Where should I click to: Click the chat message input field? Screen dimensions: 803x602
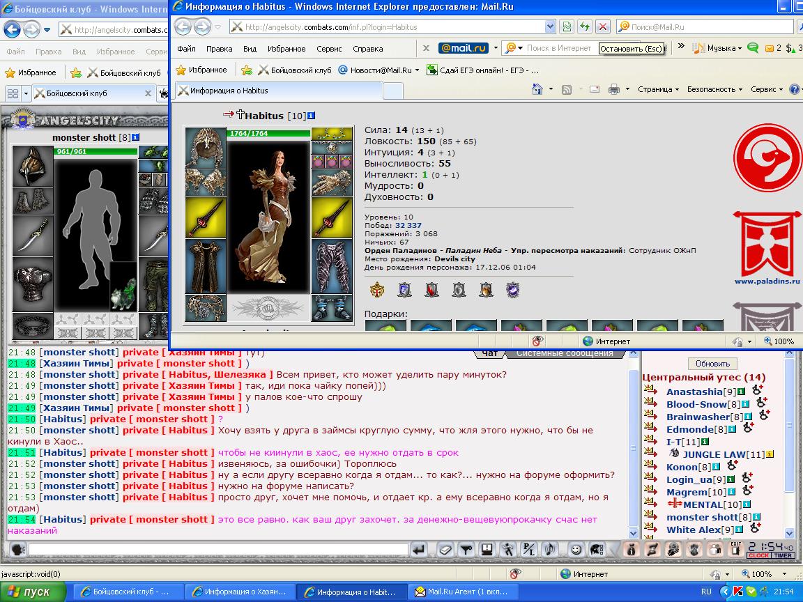218,550
